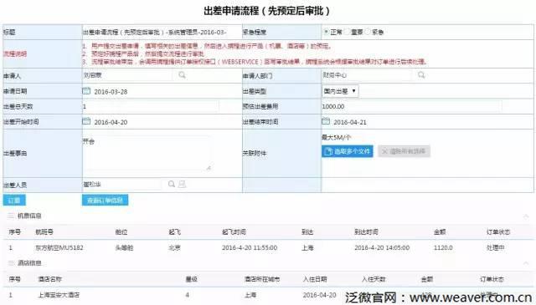Click the search icon beside 申请人 field
536x305 pixels.
[x=182, y=74]
